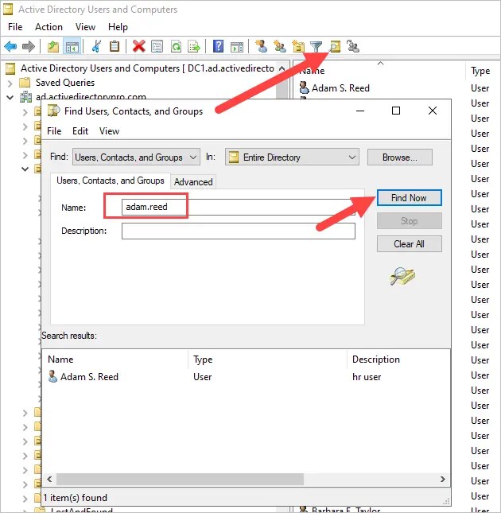The height and width of the screenshot is (513, 501).
Task: Click the Cut scissors icon
Action: coord(96,46)
